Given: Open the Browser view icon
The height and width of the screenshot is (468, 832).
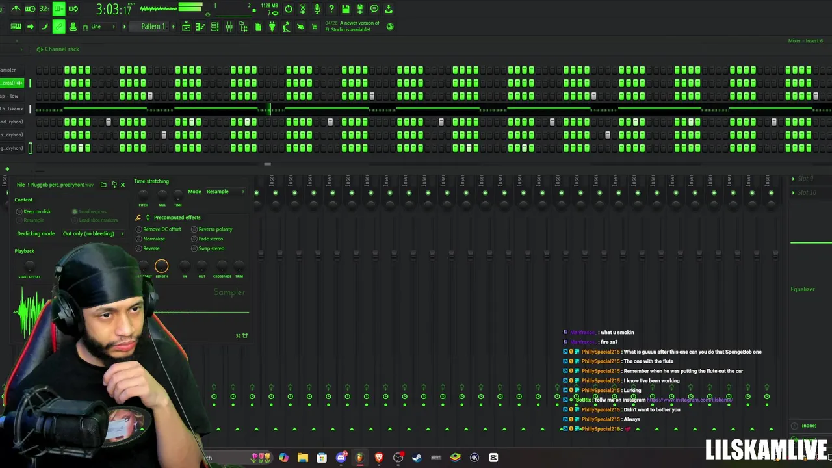Looking at the screenshot, I should (x=243, y=27).
